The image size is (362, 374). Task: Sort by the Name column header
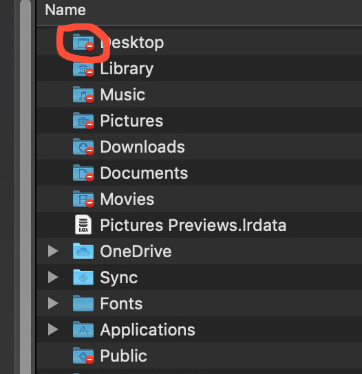[65, 10]
